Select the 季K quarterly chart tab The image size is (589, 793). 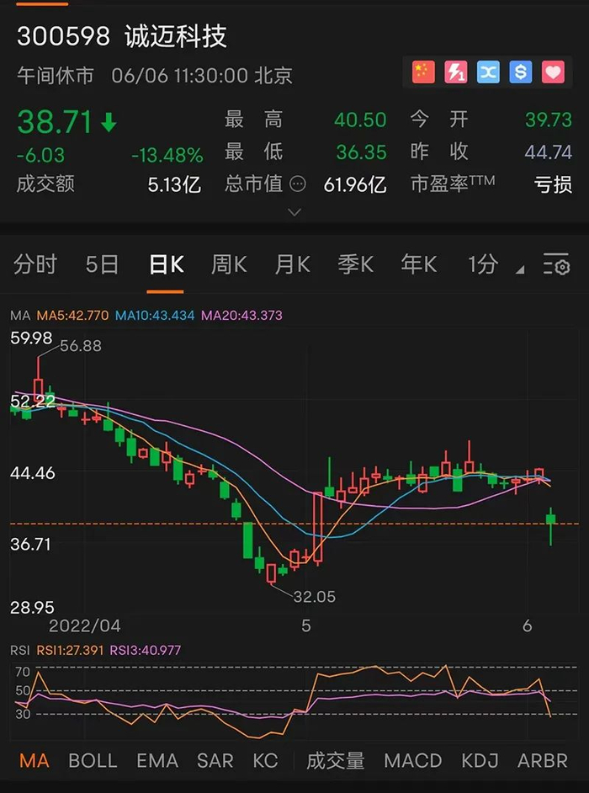click(x=355, y=264)
